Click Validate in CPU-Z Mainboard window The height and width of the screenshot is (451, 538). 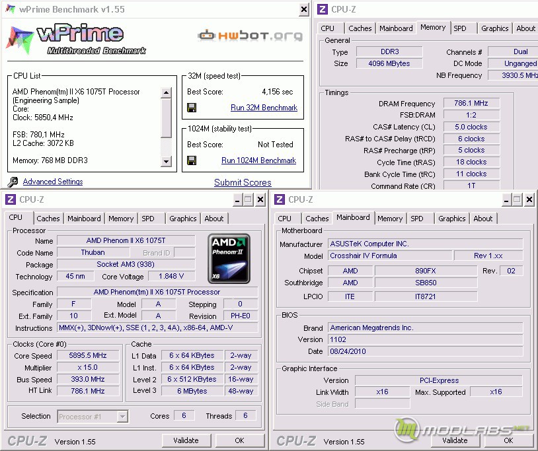point(455,440)
